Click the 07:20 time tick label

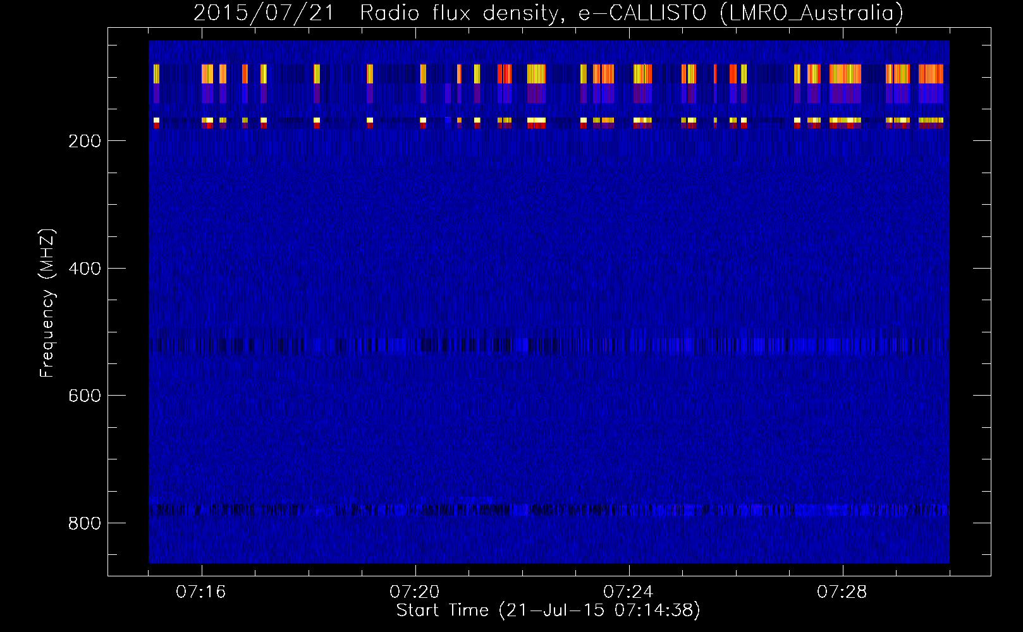pos(415,592)
